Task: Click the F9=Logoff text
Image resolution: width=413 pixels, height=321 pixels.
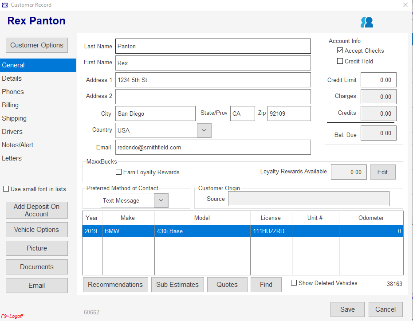Action: click(x=12, y=316)
